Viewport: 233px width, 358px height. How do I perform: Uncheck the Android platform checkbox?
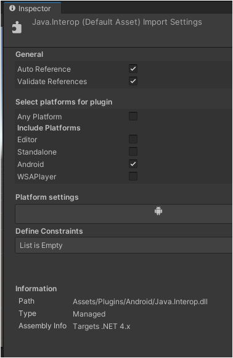coord(133,164)
